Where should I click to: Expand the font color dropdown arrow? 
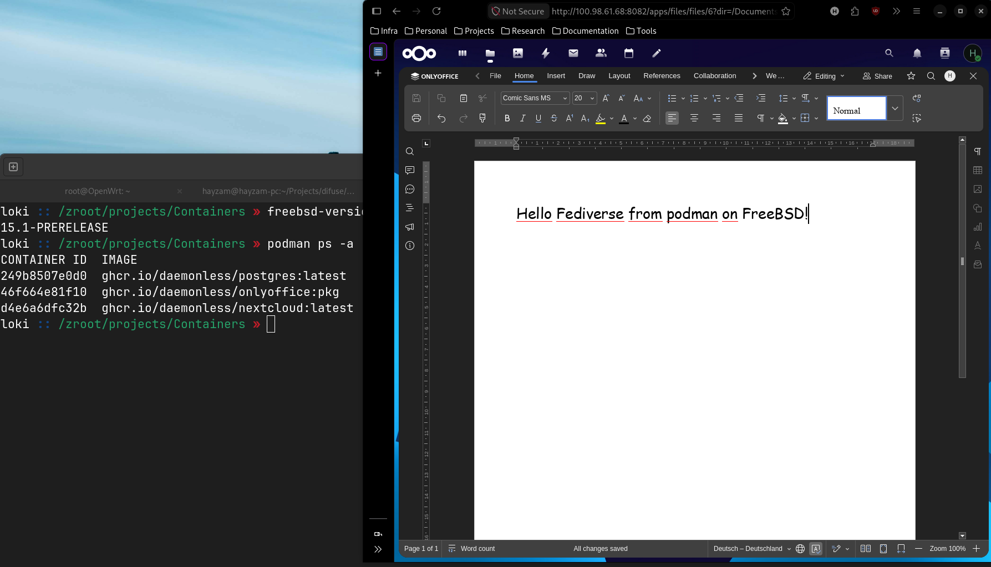coord(635,118)
